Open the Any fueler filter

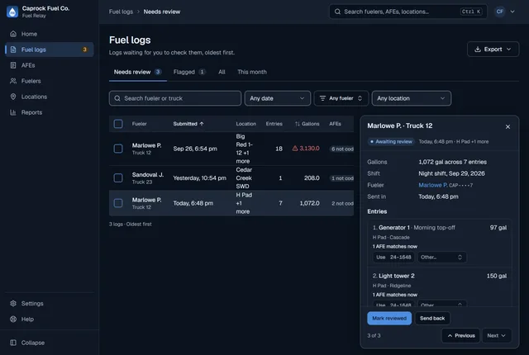click(341, 98)
